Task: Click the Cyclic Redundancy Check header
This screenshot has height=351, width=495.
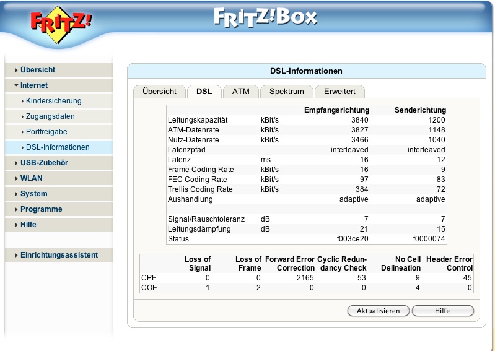Action: (x=342, y=263)
